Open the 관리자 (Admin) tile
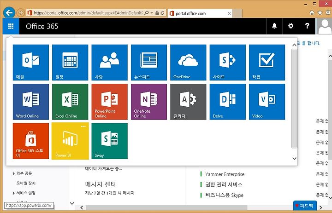332x213 pixels. (188, 102)
